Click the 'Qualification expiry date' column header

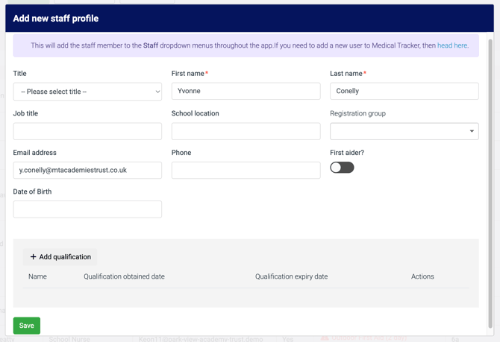click(x=291, y=276)
